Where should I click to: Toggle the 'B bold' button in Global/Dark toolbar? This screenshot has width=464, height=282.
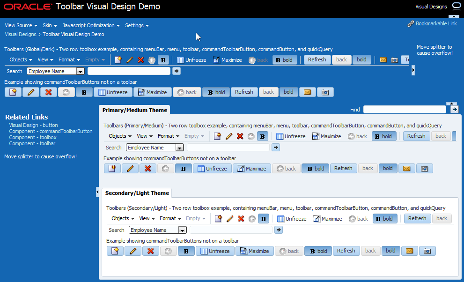click(284, 60)
